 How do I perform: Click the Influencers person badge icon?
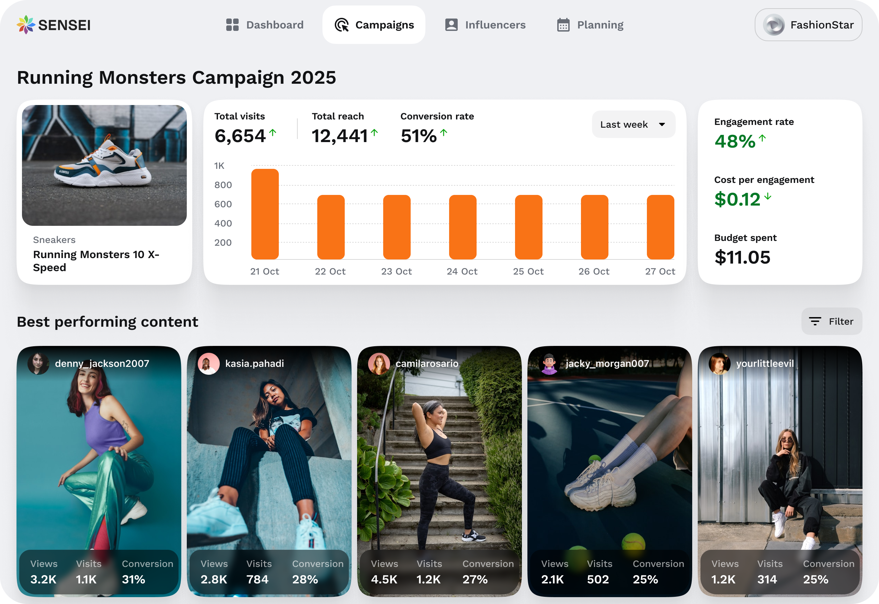451,25
